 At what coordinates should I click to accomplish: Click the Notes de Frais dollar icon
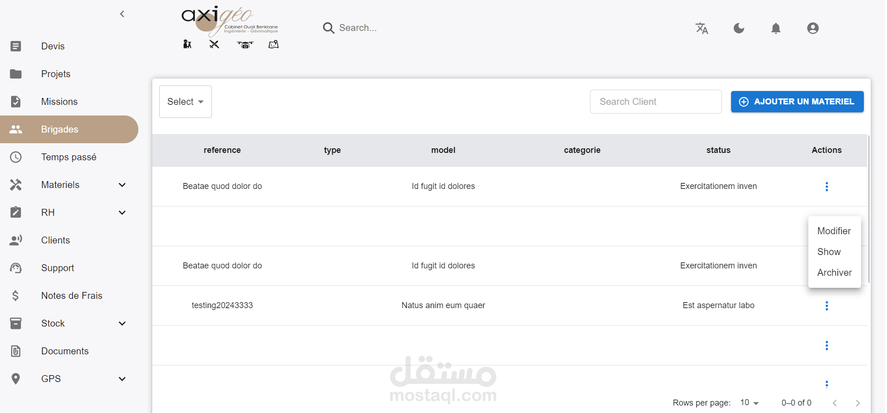click(16, 296)
